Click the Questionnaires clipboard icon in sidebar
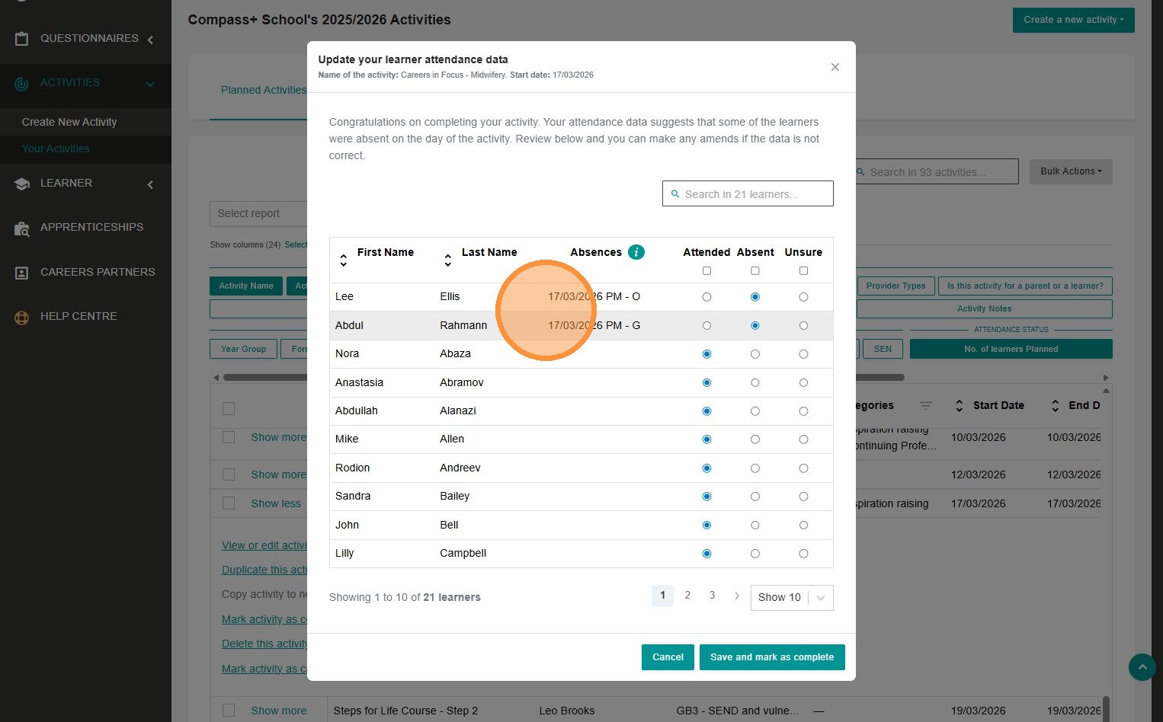 [21, 38]
